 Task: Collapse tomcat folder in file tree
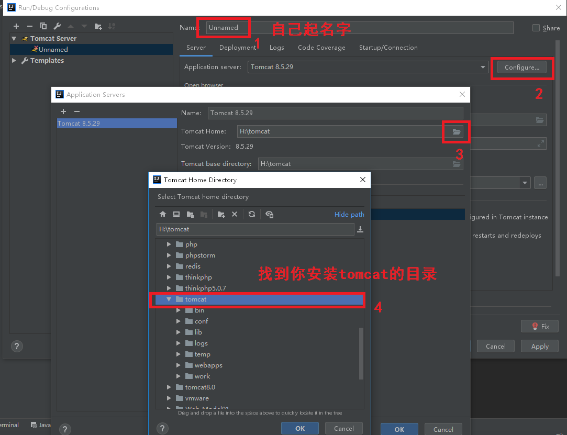tap(169, 299)
